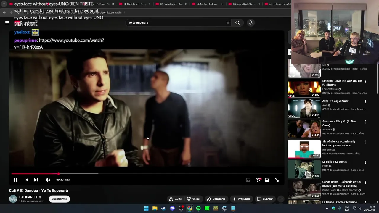Open Spotify from taskbar
379x213 pixels.
(198, 208)
